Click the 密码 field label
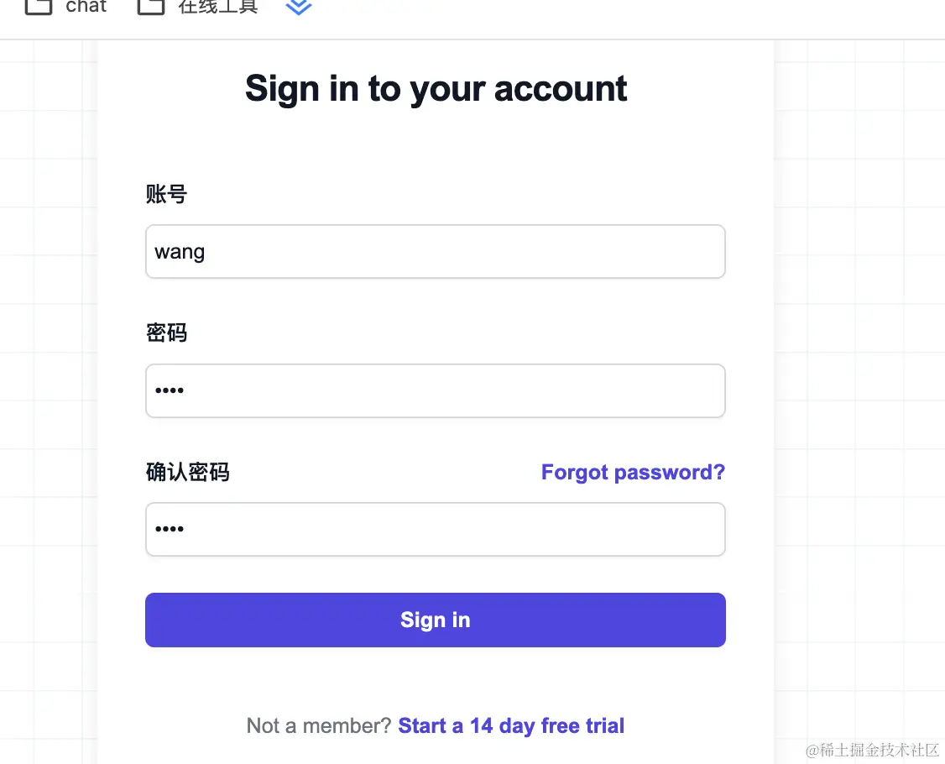This screenshot has height=764, width=945. (166, 332)
